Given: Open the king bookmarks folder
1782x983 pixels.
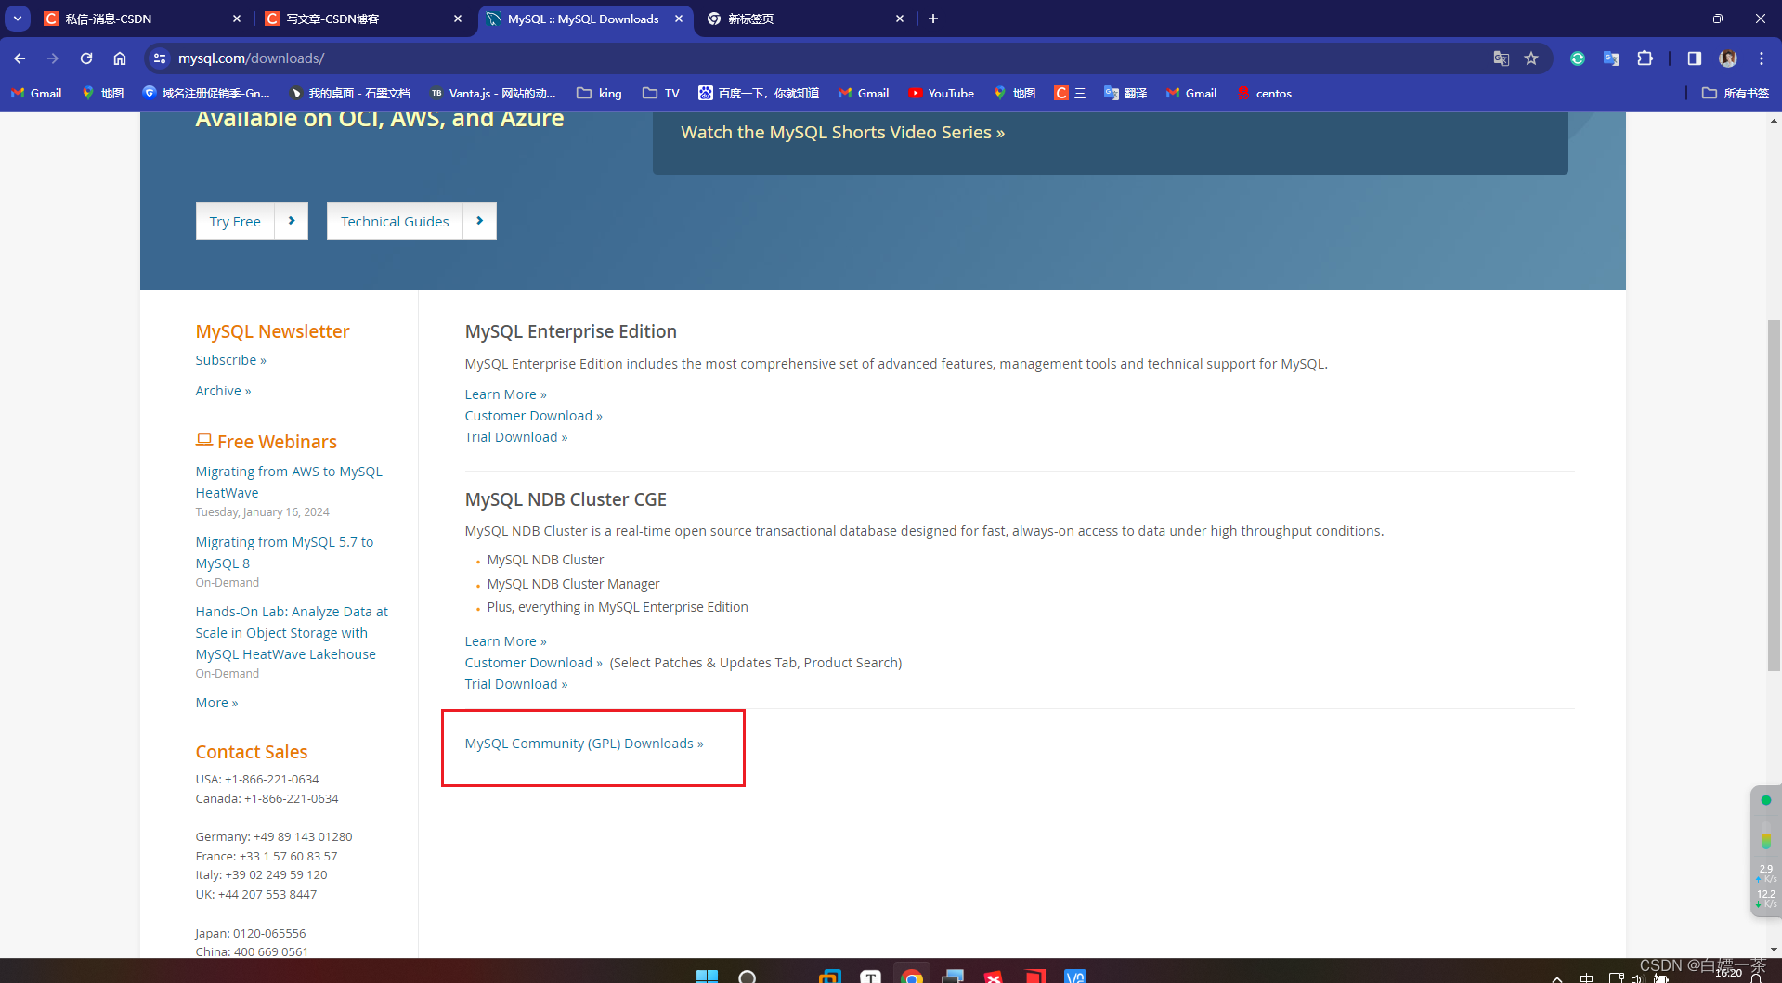Looking at the screenshot, I should [x=599, y=94].
